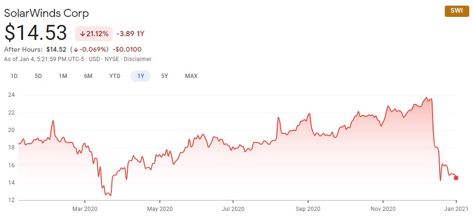Click the selected 1Y range tab
Screen dimensions: 473x217
[140, 76]
